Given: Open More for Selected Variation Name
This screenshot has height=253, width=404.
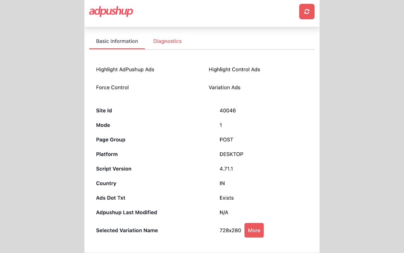Looking at the screenshot, I should (x=254, y=230).
